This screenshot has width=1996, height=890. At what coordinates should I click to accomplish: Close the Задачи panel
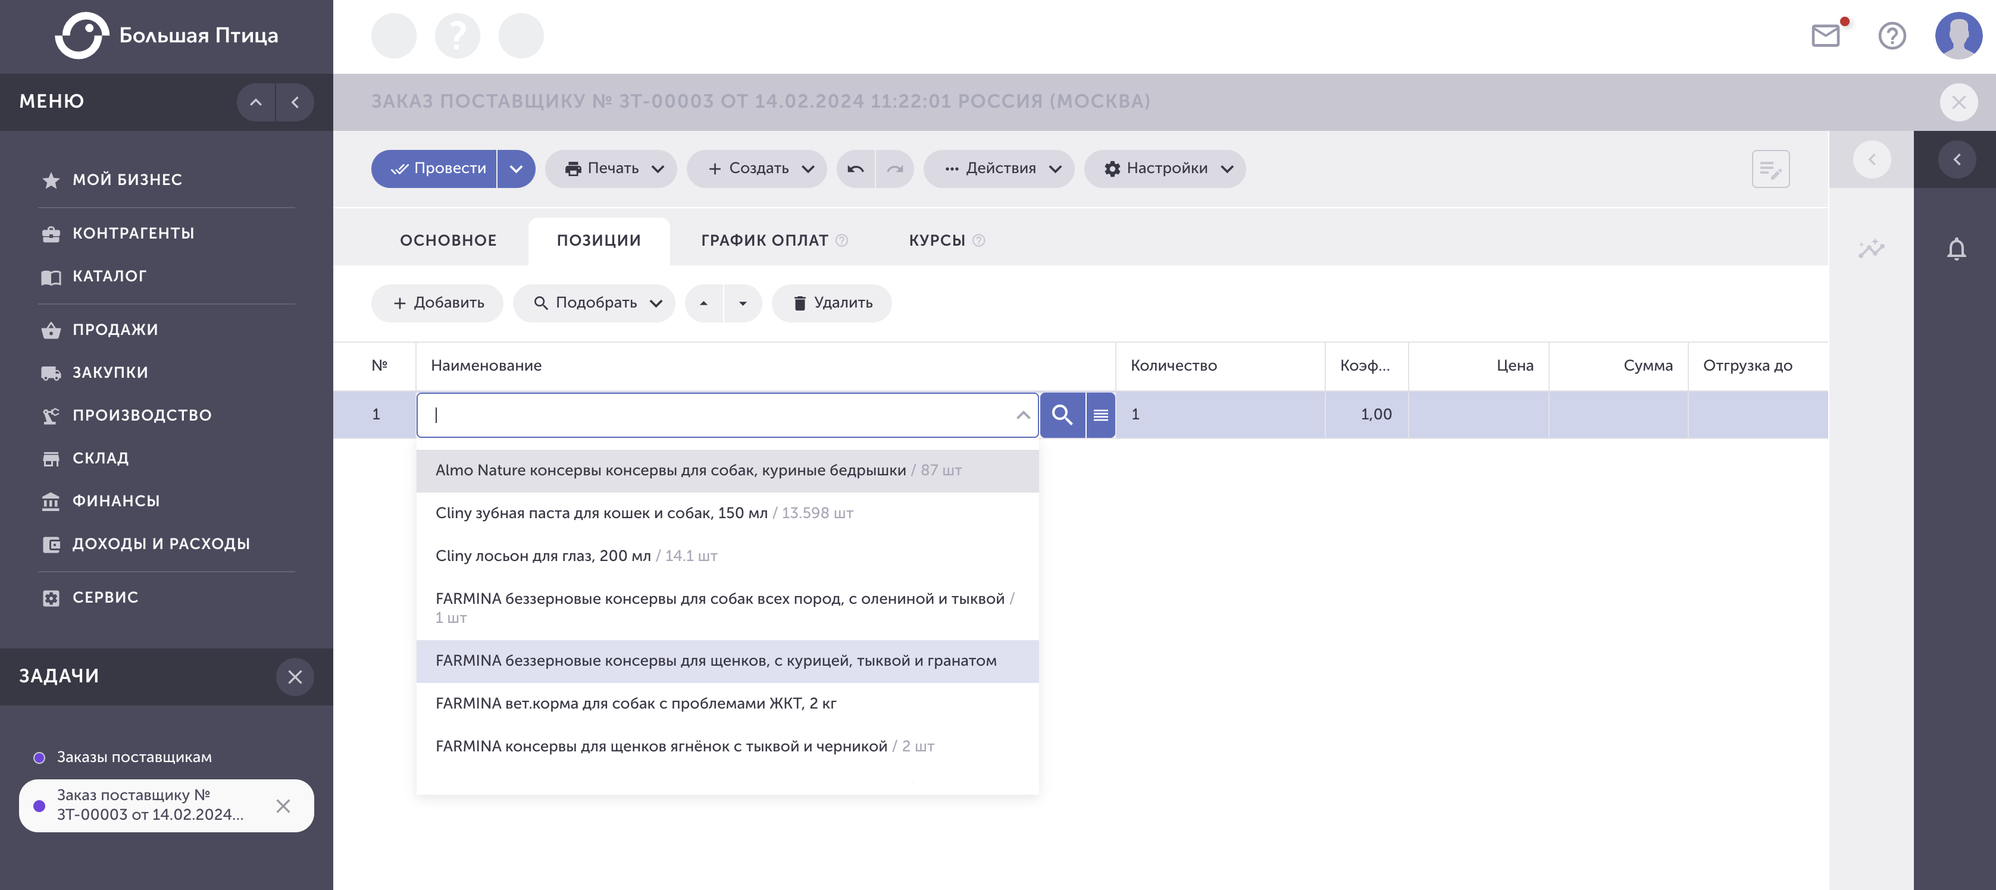pos(295,677)
